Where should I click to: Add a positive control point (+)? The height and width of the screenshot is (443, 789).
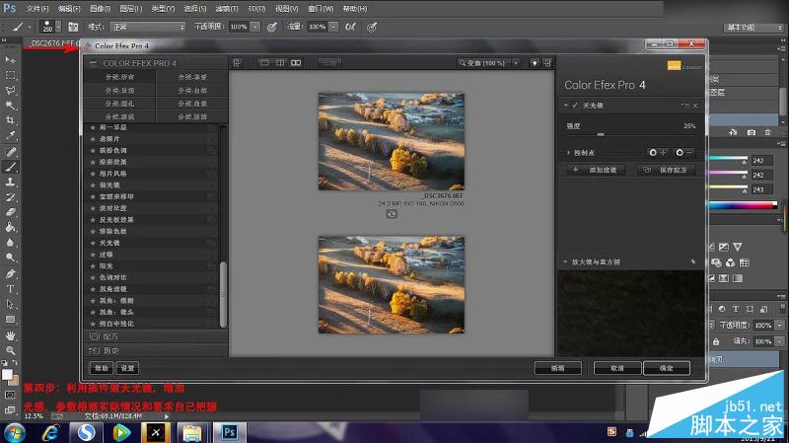tap(658, 153)
